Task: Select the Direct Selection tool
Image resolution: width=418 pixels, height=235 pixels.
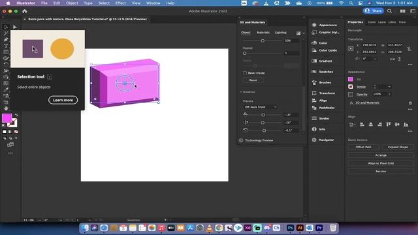Action: click(x=14, y=27)
